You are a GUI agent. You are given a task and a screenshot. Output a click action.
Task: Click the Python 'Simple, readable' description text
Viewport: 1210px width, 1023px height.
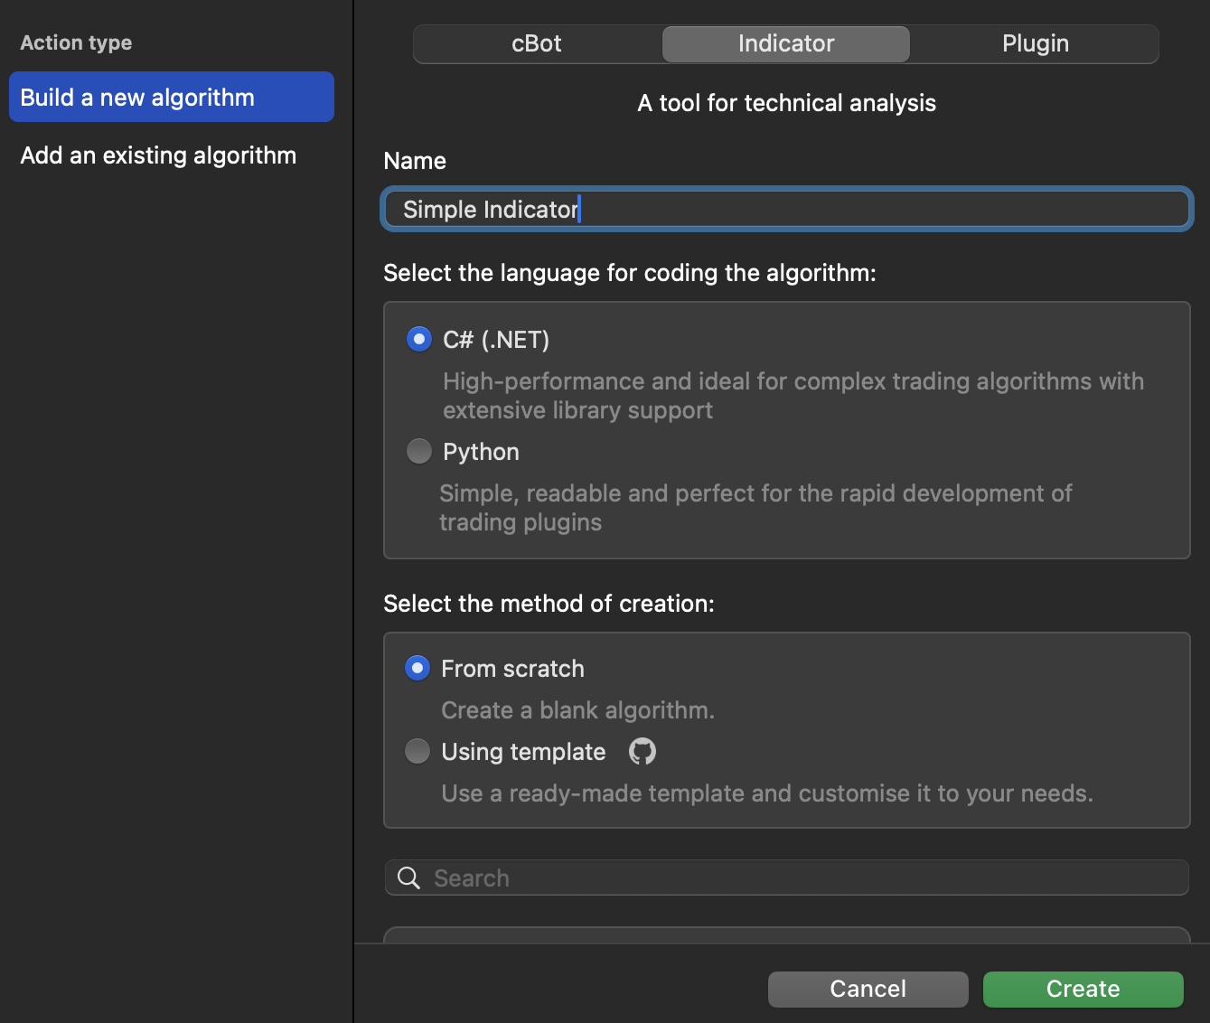click(755, 508)
